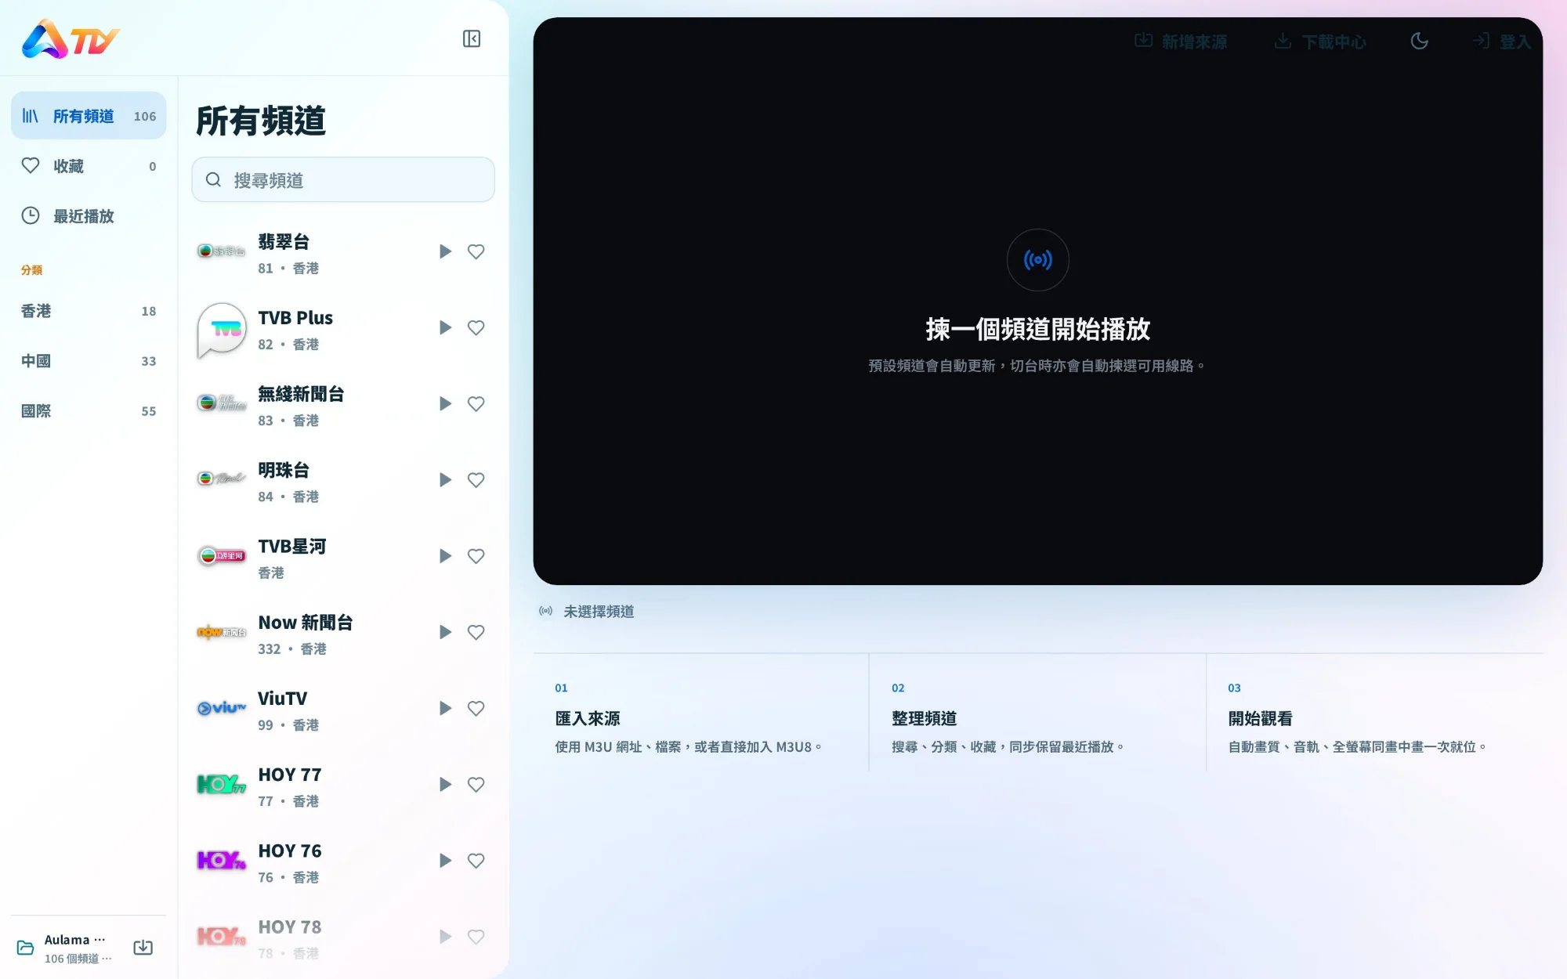Click import icon beside Aulama source
The image size is (1567, 979).
(x=143, y=948)
